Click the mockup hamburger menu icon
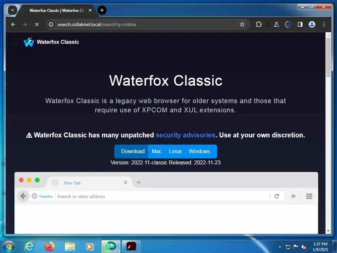Screen dimensions: 337x253 [x=309, y=196]
